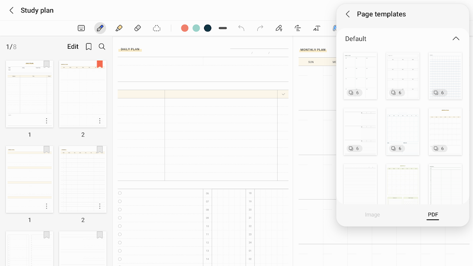The width and height of the screenshot is (473, 266).
Task: Open the handwriting-to-text pen tool
Action: click(279, 28)
